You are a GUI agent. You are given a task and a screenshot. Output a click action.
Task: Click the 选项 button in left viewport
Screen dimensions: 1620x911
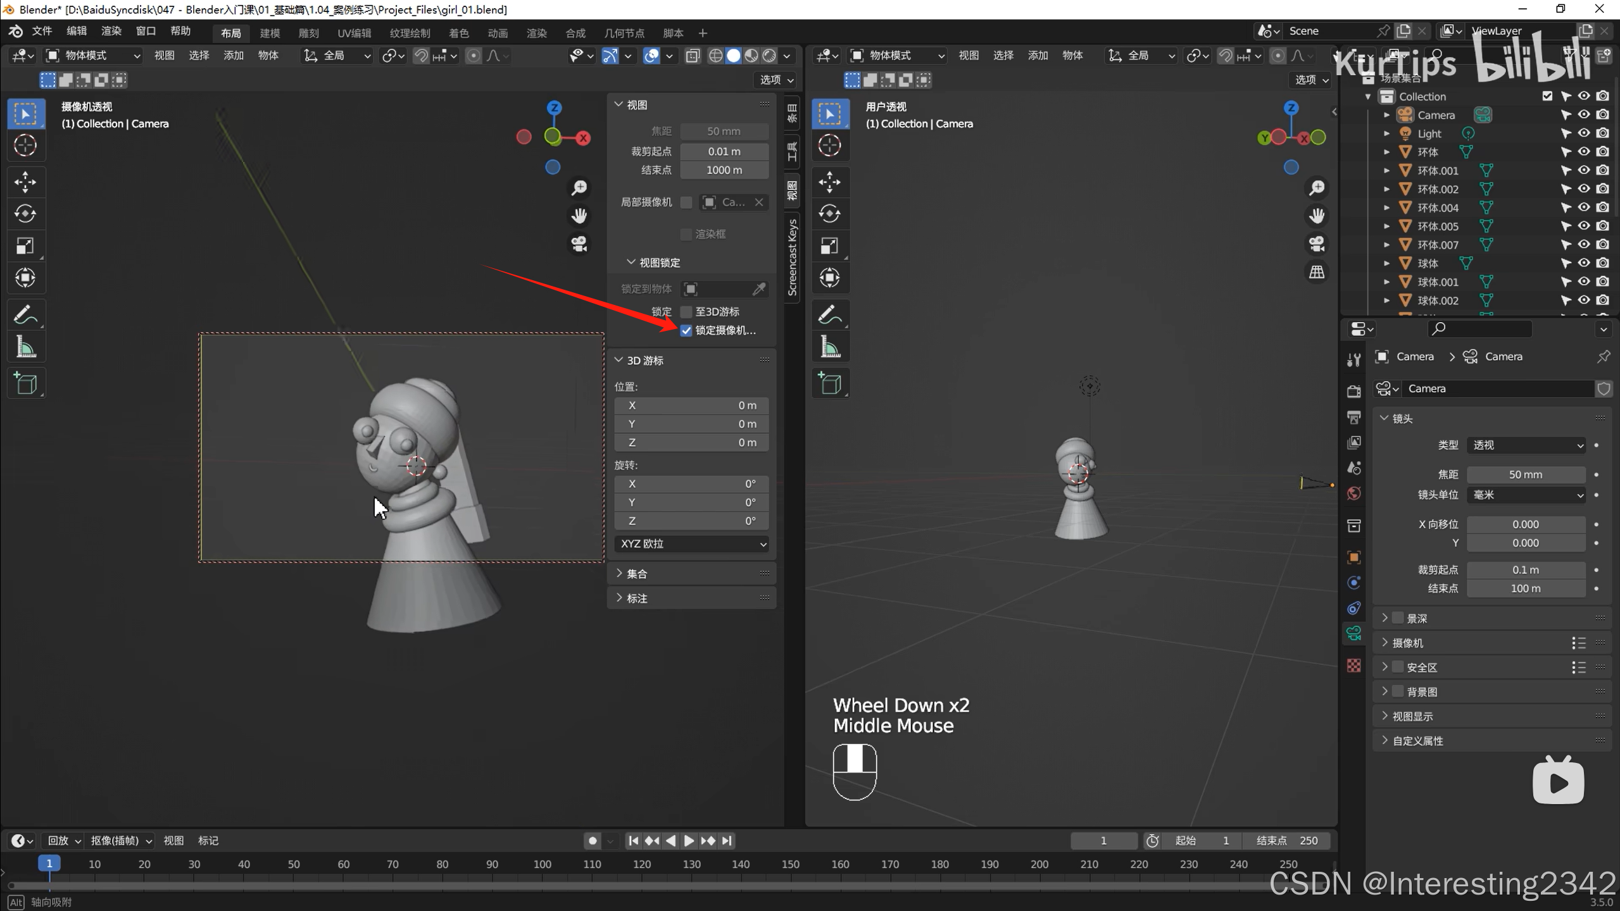(x=776, y=80)
